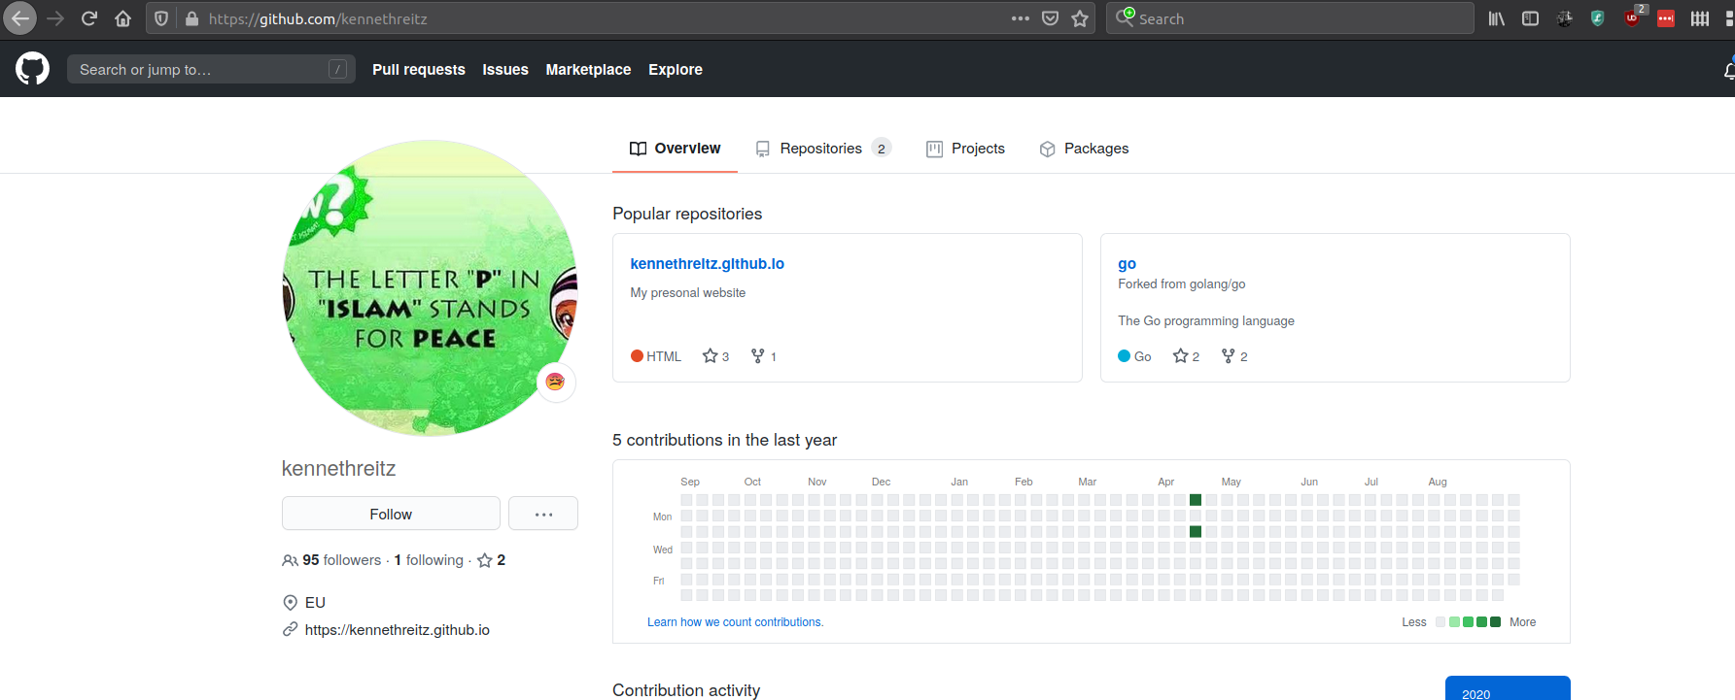Viewport: 1735px width, 700px height.
Task: Open the starred repositories count link
Action: 491,560
